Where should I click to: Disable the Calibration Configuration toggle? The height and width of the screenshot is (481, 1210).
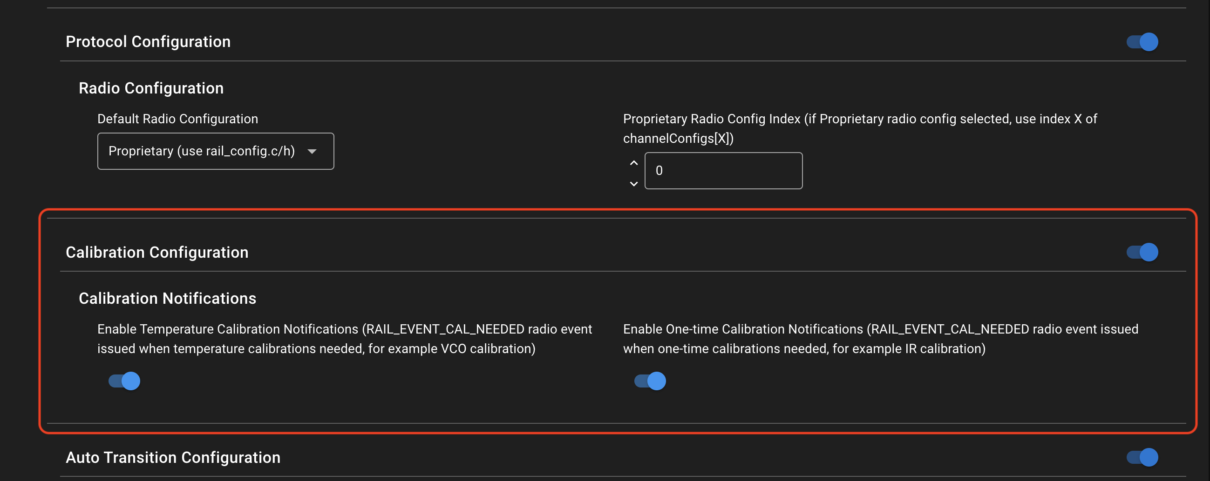click(1142, 252)
